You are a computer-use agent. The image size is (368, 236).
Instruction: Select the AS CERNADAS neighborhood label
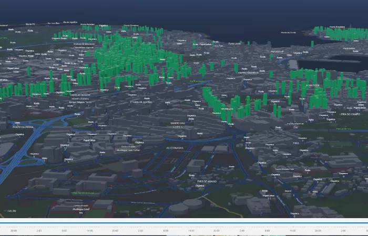175,148
